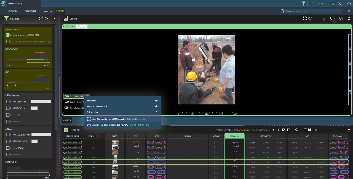The height and width of the screenshot is (179, 353).
Task: Click the undo arrow icon
Action: pos(320,4)
